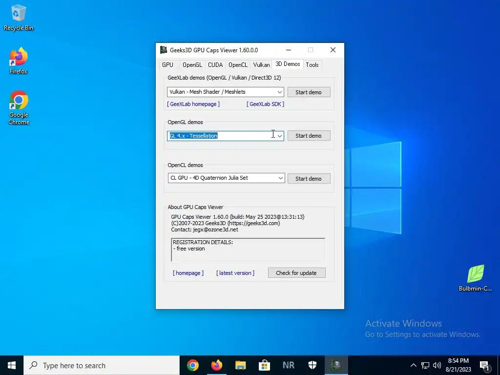The image size is (500, 375).
Task: Open the notification center icon
Action: (484, 366)
